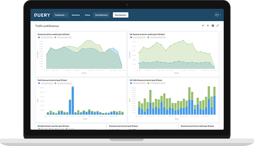254x146 pixels.
Task: Open revision history clock icon
Action: click(x=213, y=25)
